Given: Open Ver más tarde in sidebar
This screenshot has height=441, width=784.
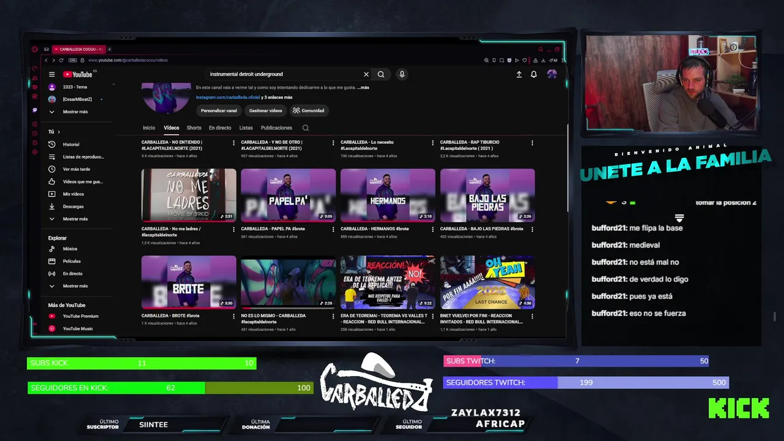Looking at the screenshot, I should pos(69,169).
